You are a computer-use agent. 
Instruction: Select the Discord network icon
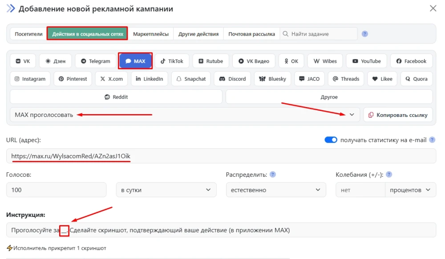(232, 79)
